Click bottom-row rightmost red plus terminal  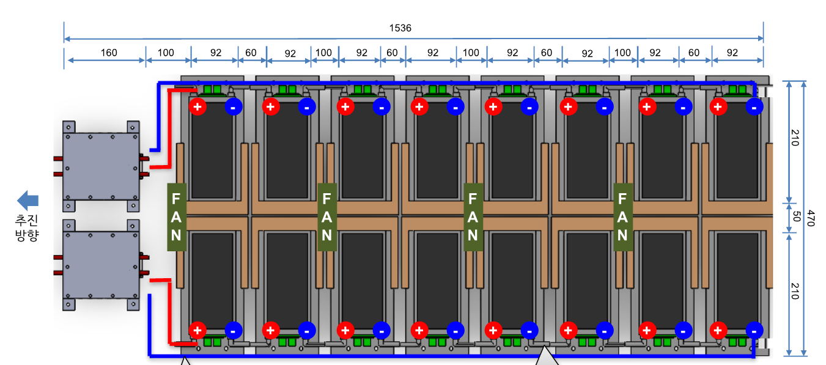[718, 330]
